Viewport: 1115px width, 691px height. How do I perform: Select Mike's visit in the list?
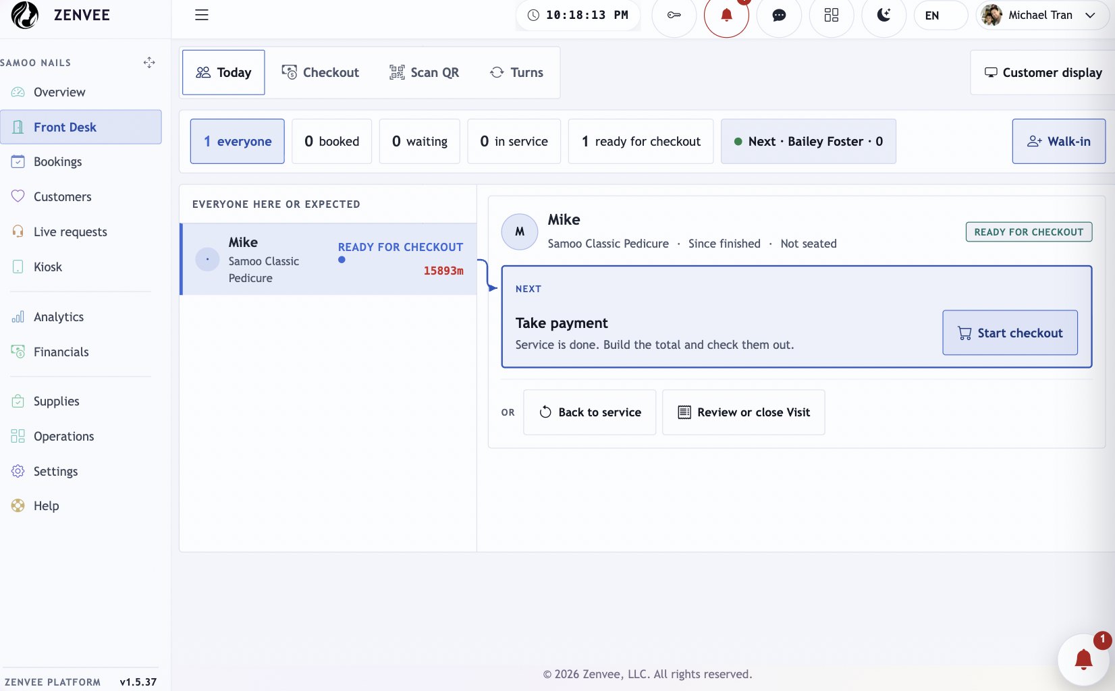(x=329, y=259)
